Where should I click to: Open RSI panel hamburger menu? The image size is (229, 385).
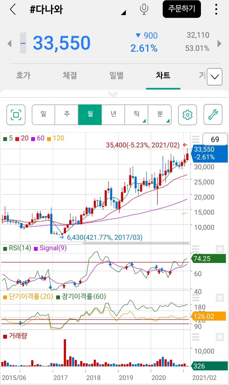[195, 249]
